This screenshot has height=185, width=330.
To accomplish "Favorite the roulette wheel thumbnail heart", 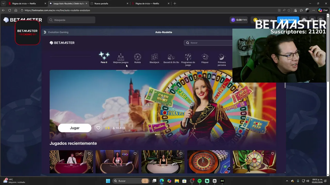I will coord(227,154).
